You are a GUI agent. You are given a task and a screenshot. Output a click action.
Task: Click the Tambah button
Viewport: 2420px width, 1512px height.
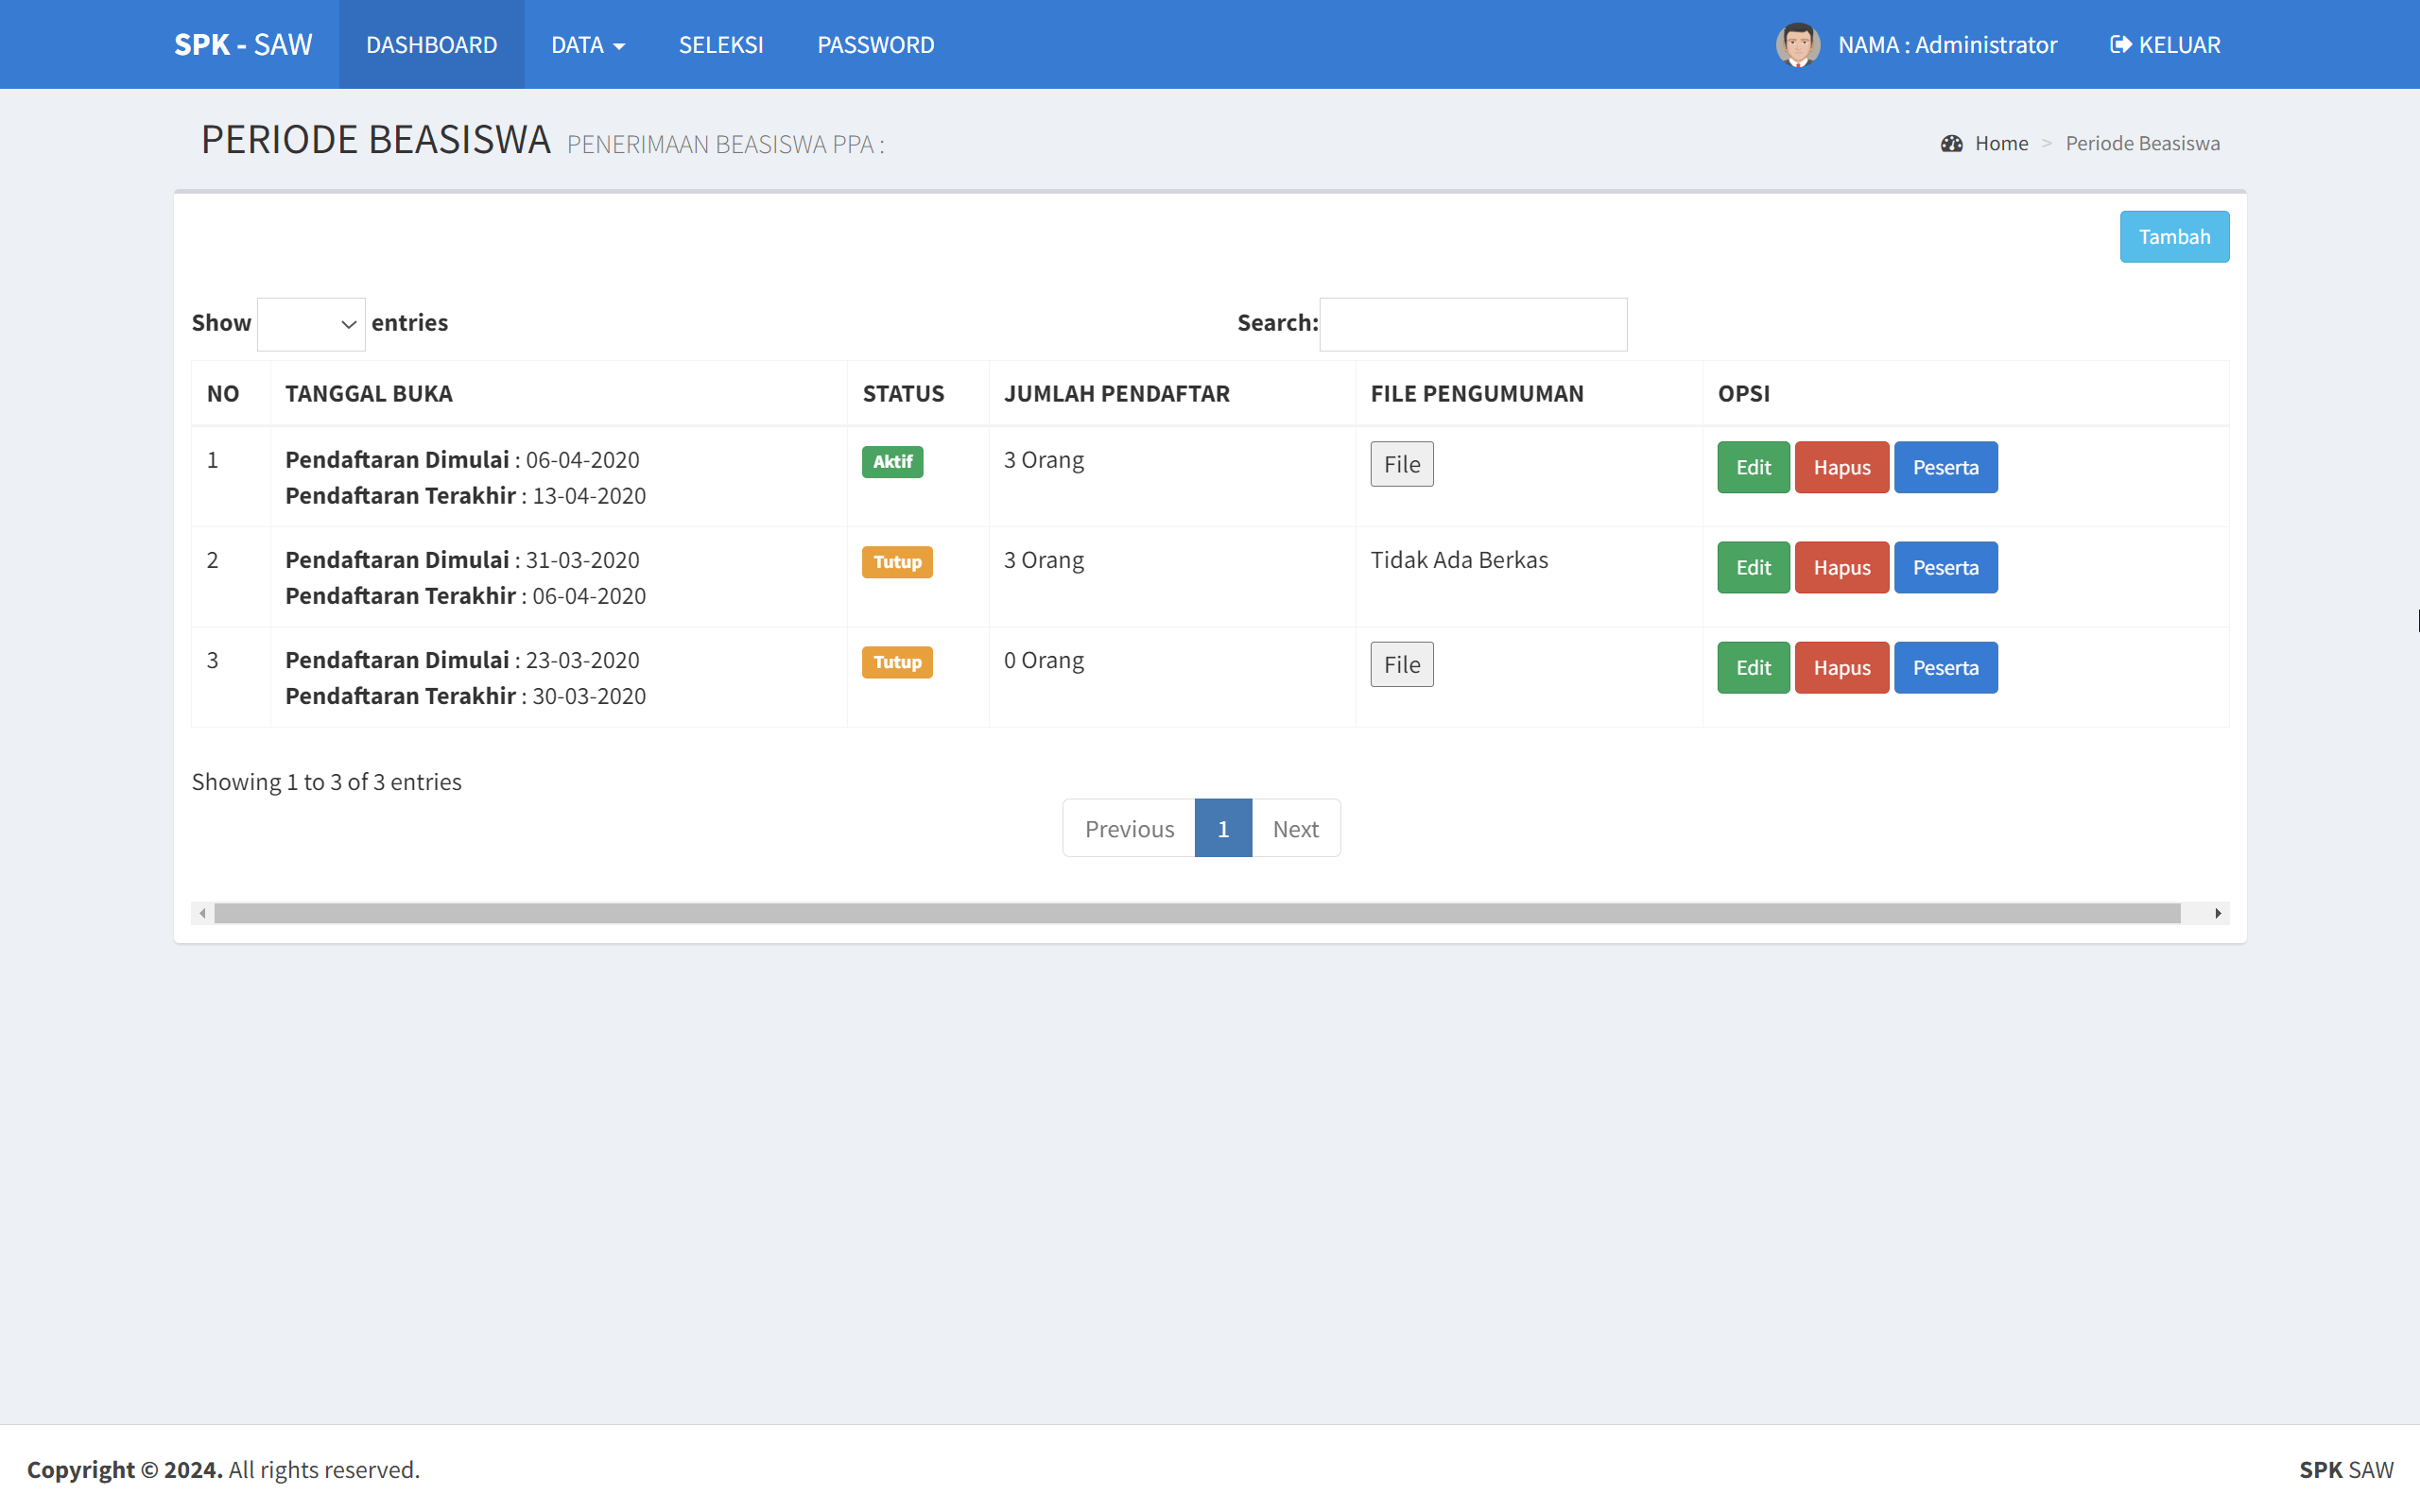coord(2174,236)
